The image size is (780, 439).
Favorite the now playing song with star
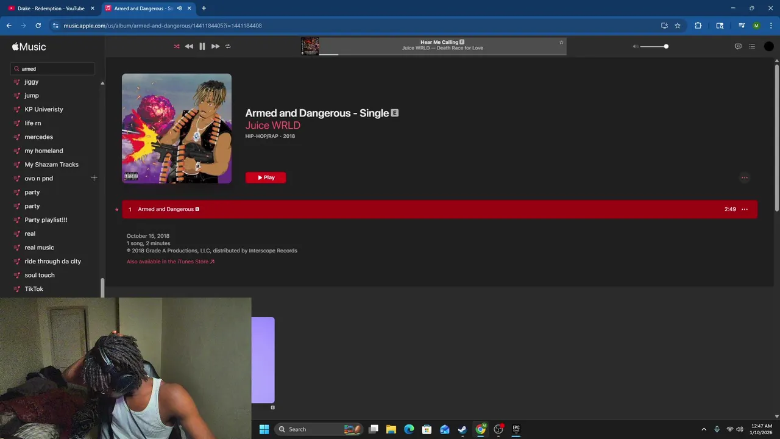coord(561,42)
